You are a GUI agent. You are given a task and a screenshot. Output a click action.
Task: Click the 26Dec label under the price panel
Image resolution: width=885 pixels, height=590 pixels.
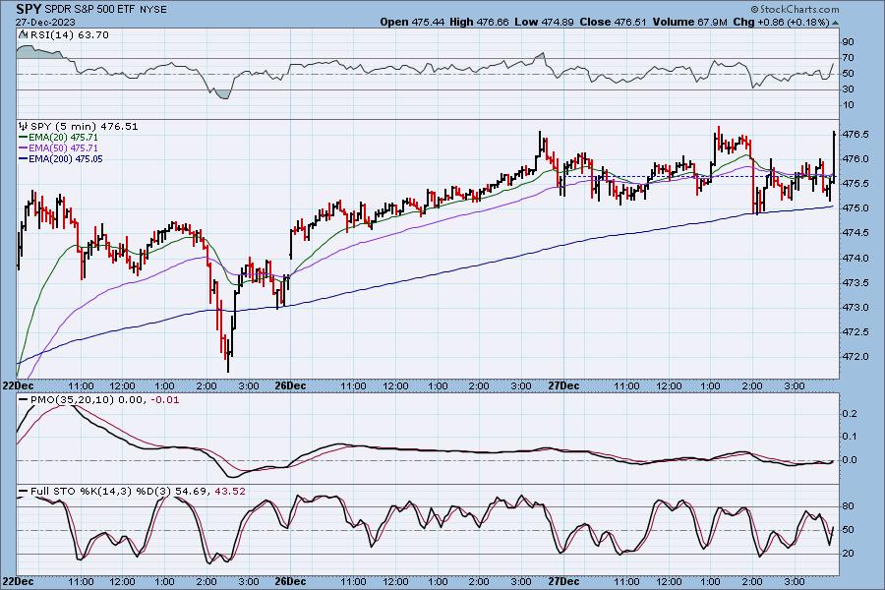coord(291,386)
